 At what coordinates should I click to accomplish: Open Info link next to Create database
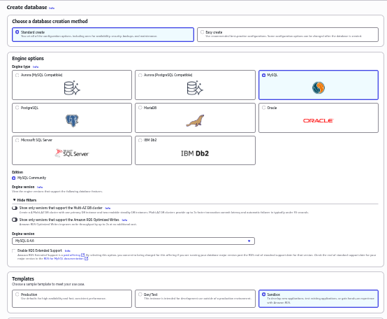click(52, 8)
